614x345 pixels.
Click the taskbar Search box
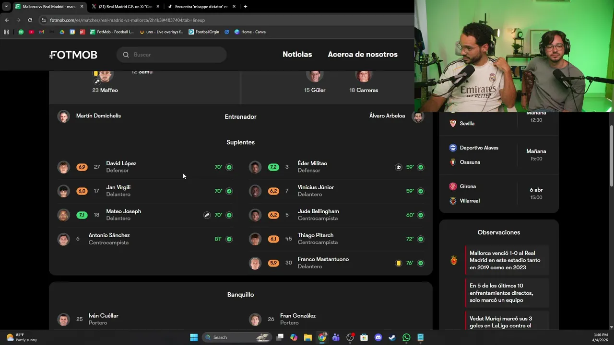tap(237, 337)
